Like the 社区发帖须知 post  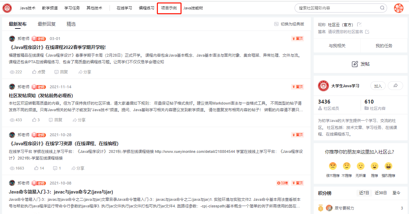click(36, 120)
